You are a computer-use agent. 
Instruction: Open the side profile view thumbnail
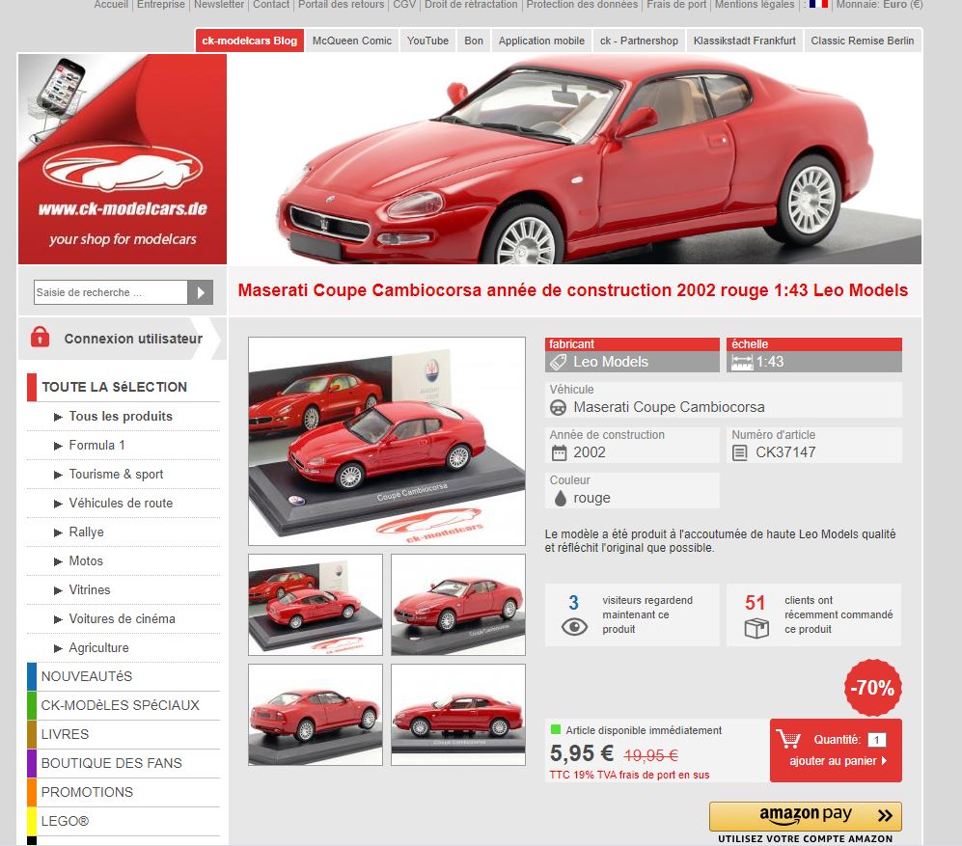(x=458, y=715)
